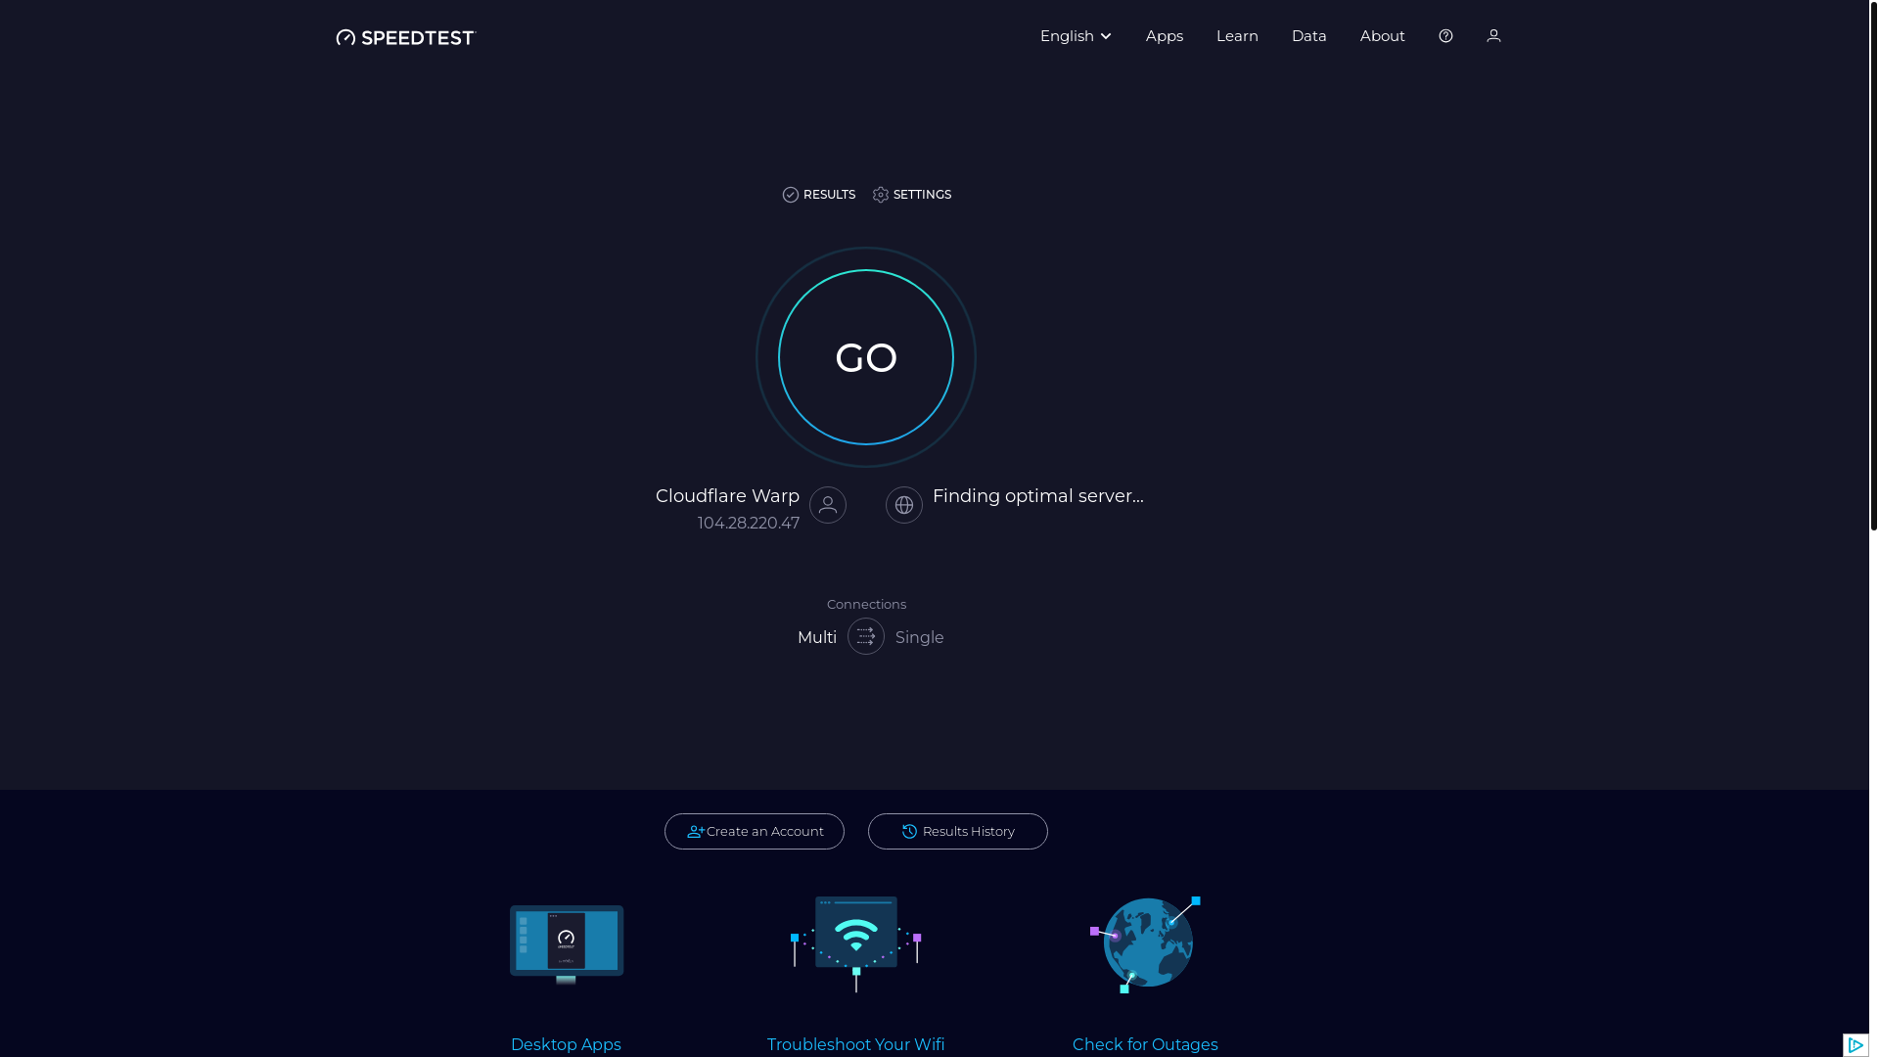The image size is (1879, 1057).
Task: Click the IP address 104.28.220.47
Action: coord(749,524)
